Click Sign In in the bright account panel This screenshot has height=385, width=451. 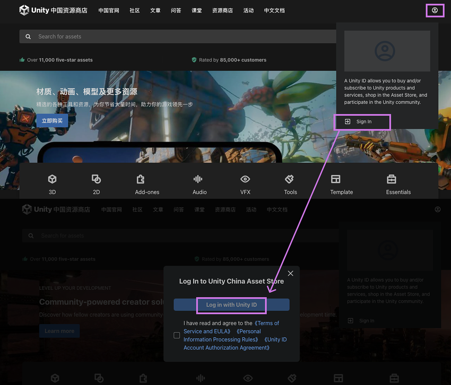[x=364, y=121]
